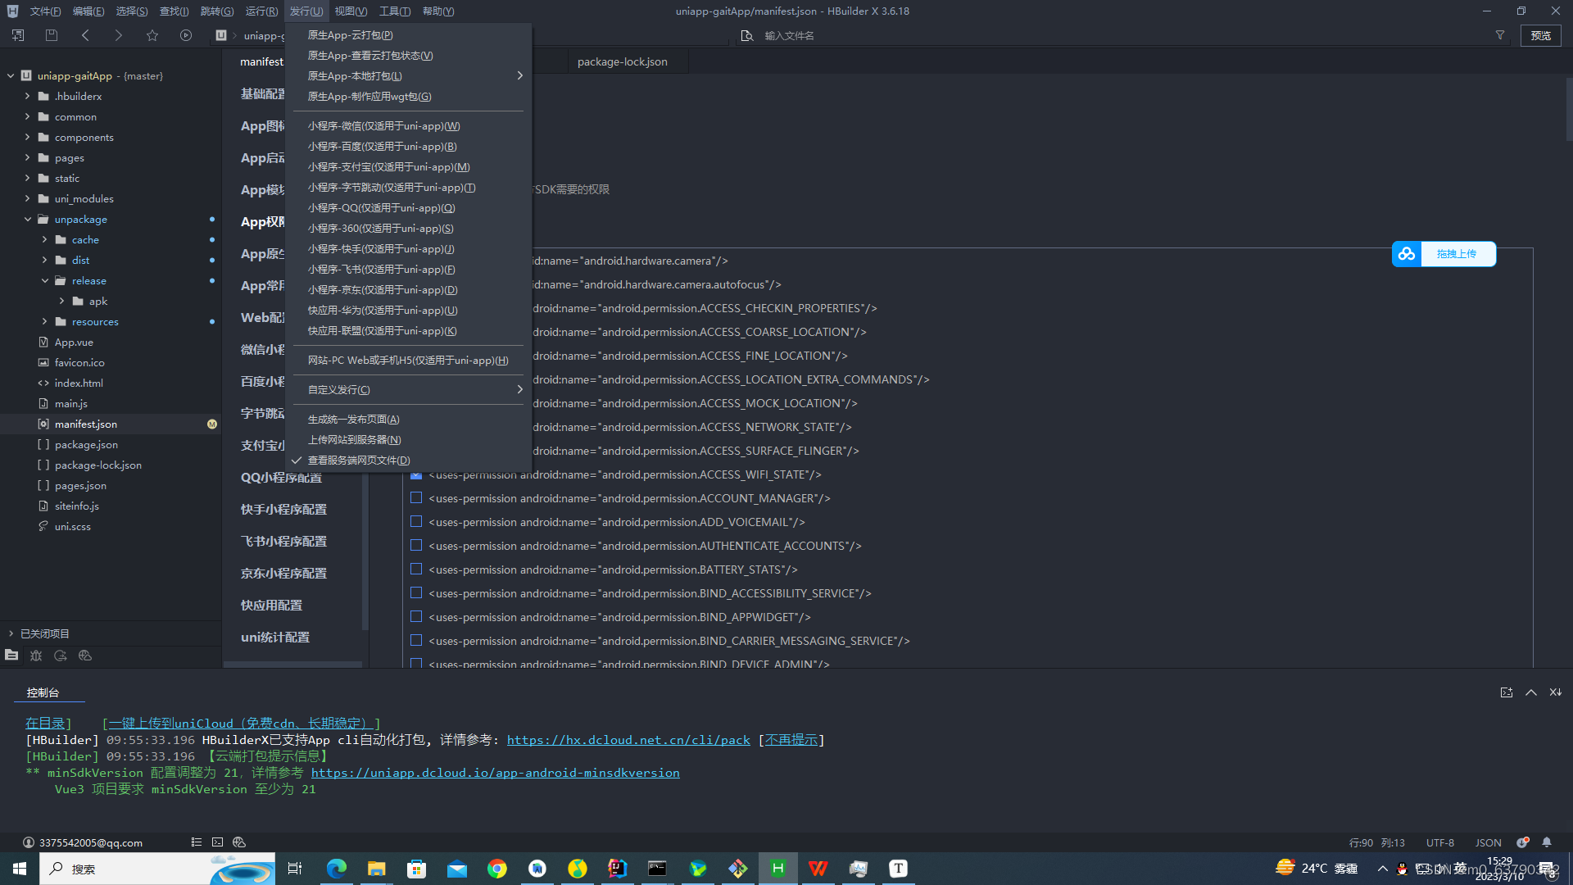The image size is (1573, 885).
Task: Click the 预览 preview button
Action: (1540, 35)
